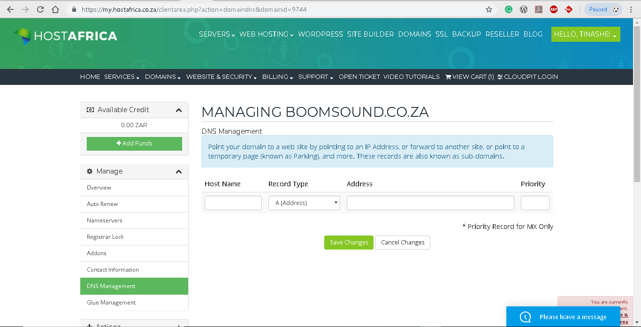Open the WordPress menu item
This screenshot has width=641, height=327.
click(320, 34)
